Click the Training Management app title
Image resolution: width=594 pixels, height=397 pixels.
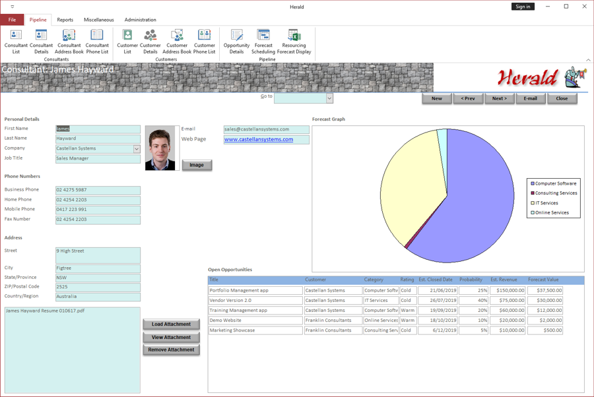click(x=255, y=311)
